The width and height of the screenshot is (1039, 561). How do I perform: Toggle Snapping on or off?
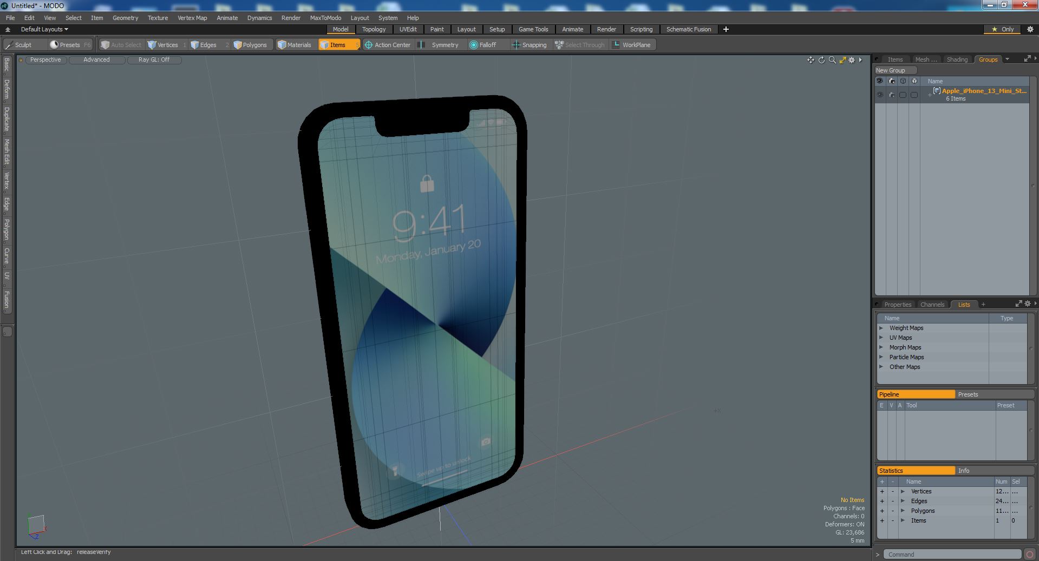pos(530,45)
